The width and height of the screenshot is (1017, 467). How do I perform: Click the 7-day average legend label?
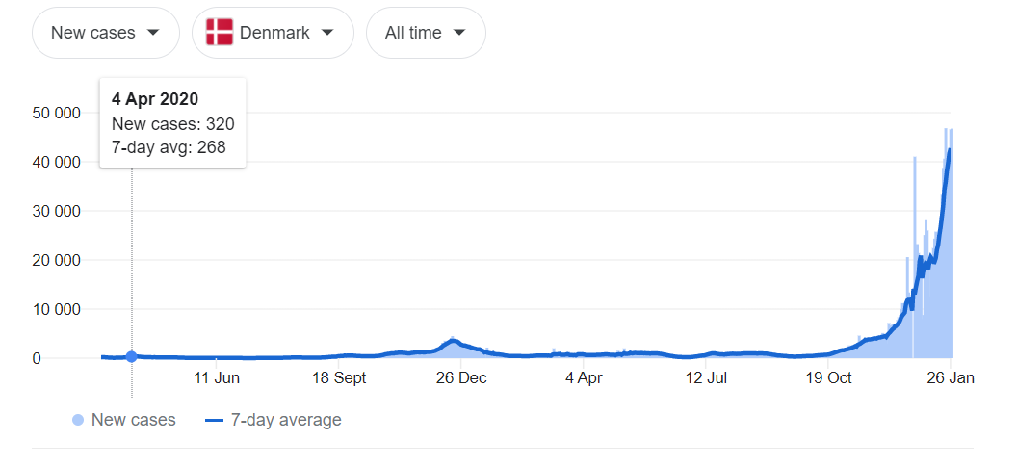286,420
